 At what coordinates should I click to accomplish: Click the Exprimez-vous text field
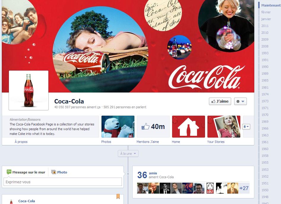(x=63, y=182)
